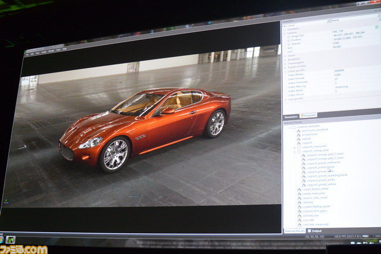This screenshot has height=254, width=381.
Task: Expand the Dome property group
Action: pos(285,56)
